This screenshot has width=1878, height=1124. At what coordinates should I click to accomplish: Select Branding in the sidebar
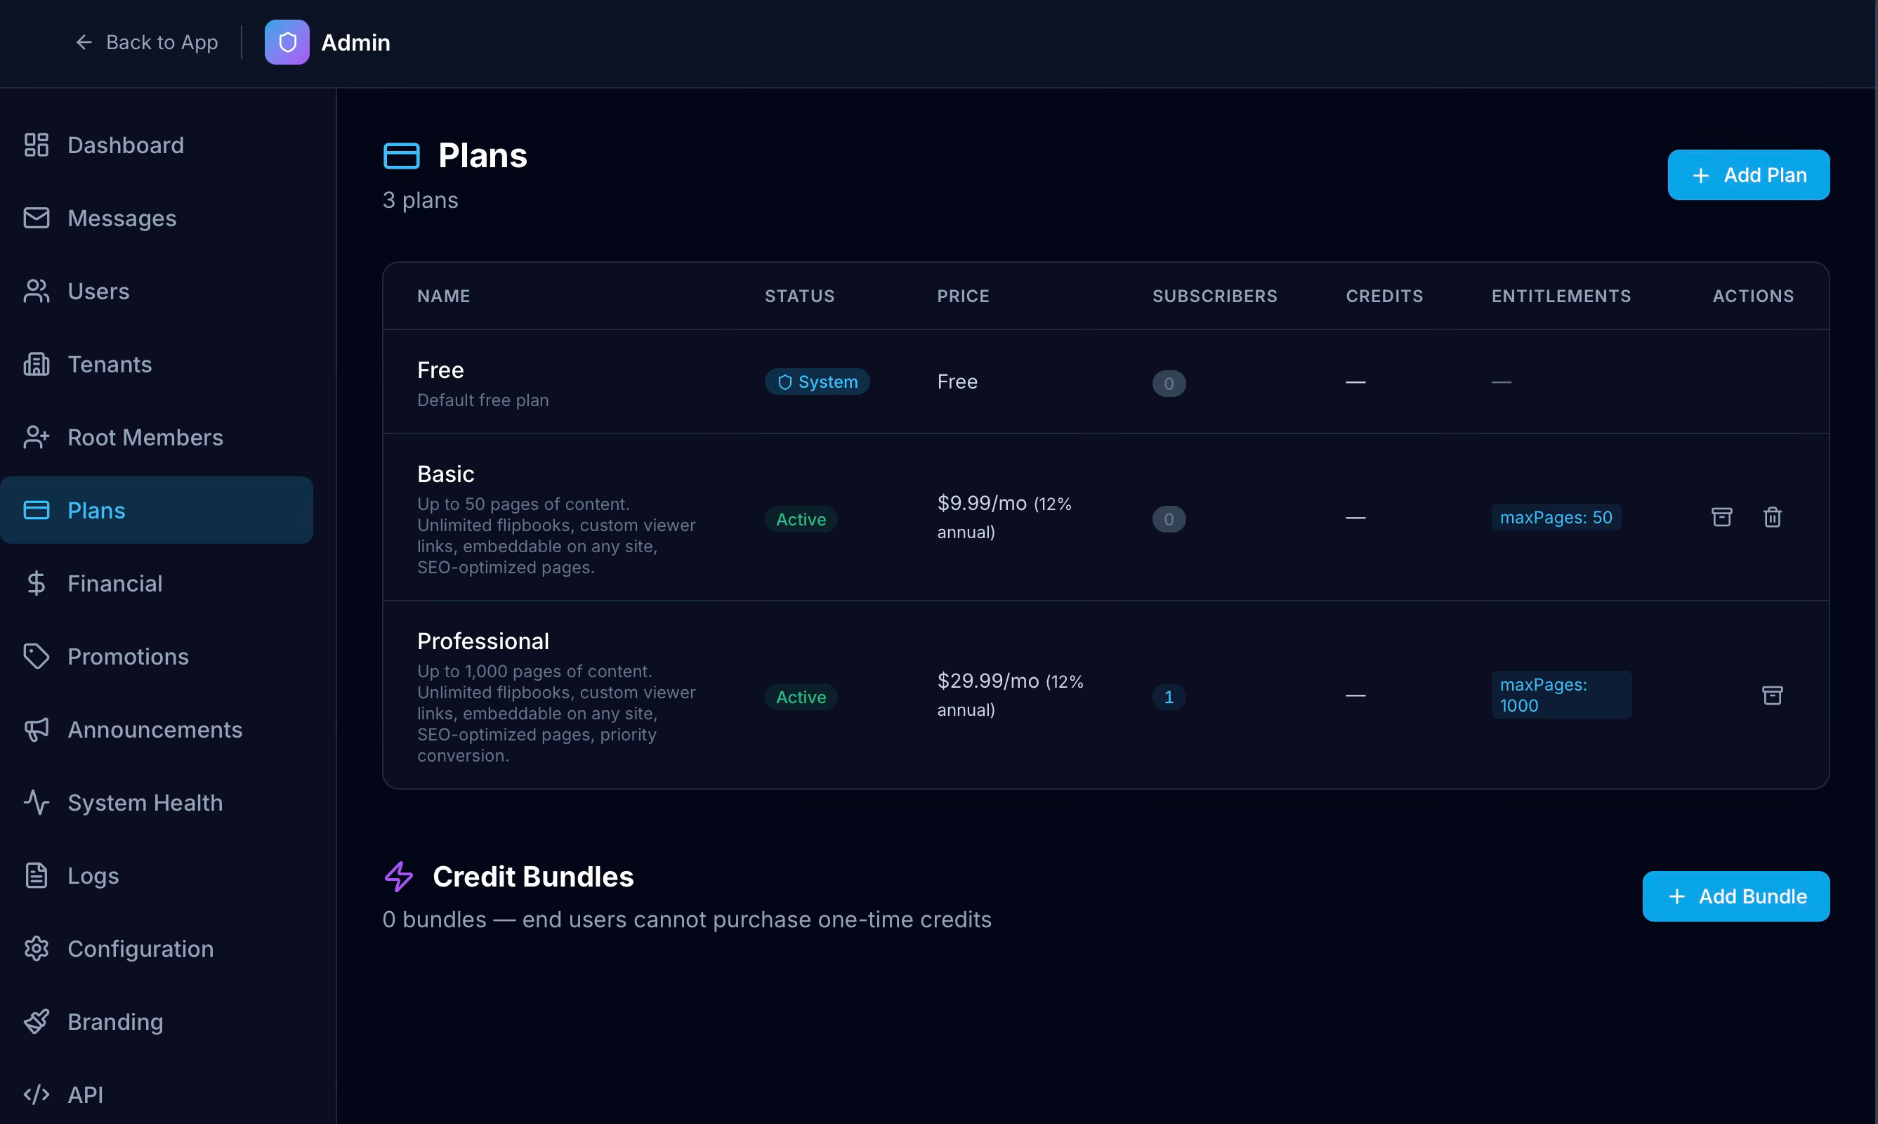115,1021
